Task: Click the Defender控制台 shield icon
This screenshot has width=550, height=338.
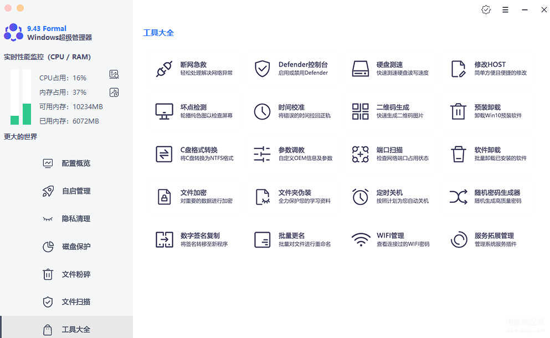Action: tap(262, 69)
